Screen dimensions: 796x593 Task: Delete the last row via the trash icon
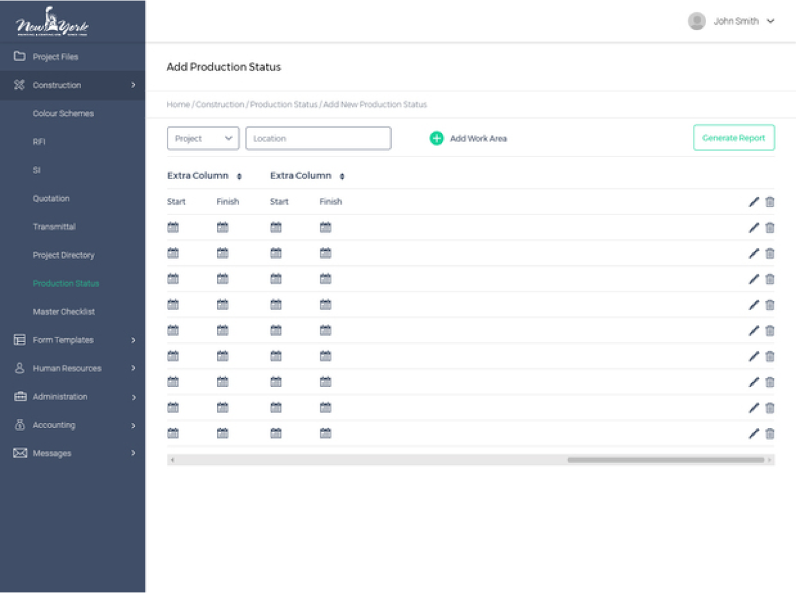pyautogui.click(x=770, y=433)
